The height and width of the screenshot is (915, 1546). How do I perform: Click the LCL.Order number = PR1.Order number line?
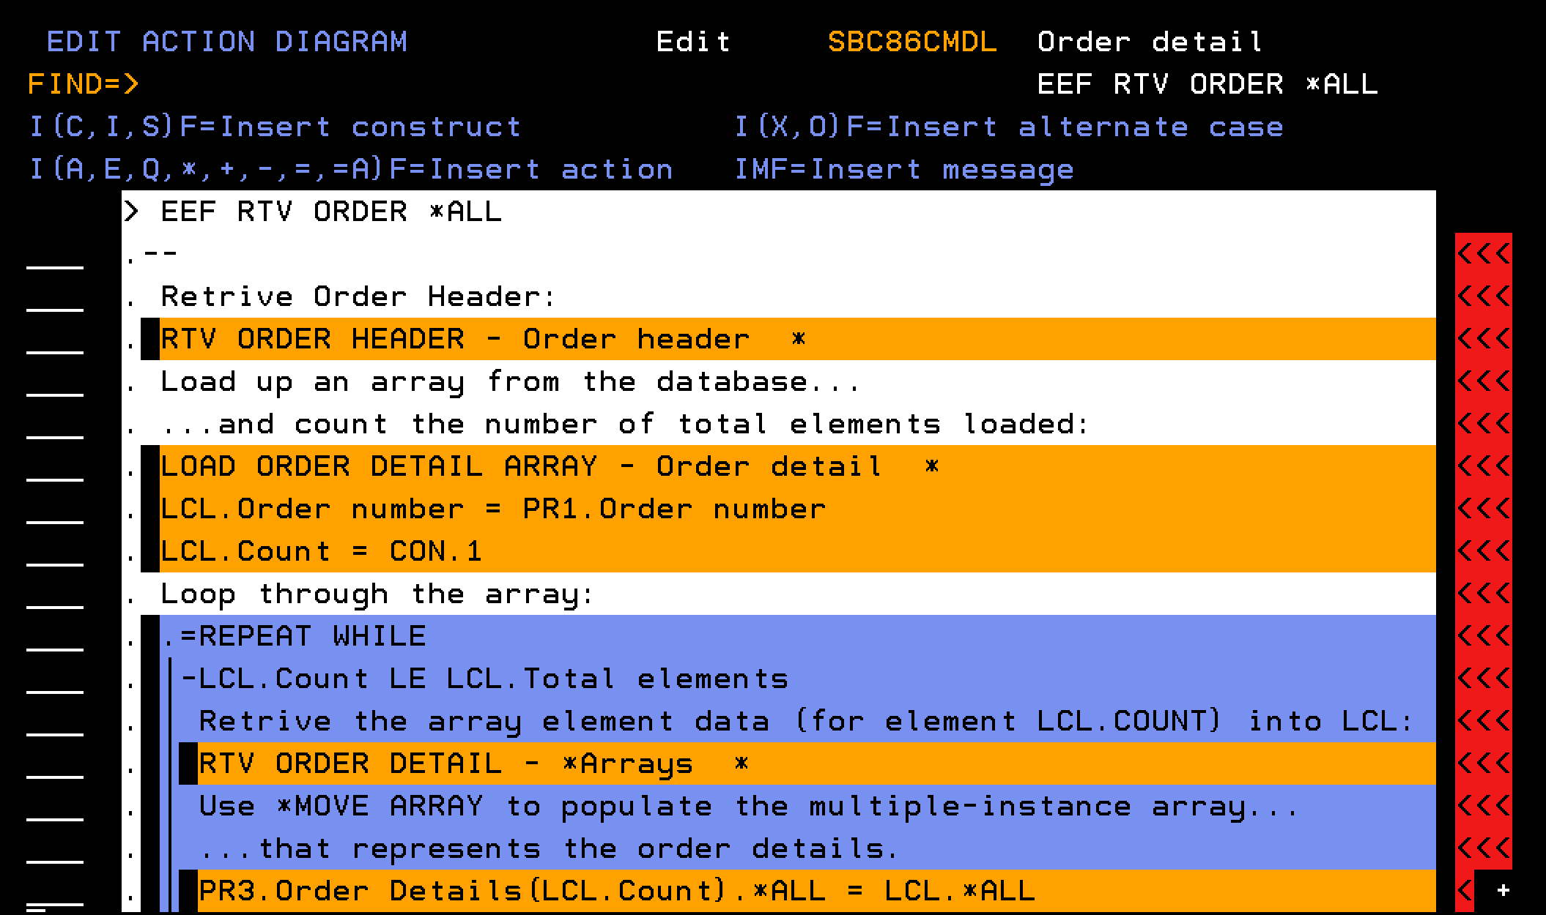click(492, 509)
